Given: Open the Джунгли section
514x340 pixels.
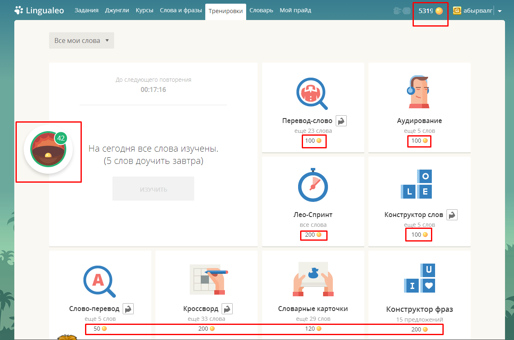Looking at the screenshot, I should (x=117, y=10).
